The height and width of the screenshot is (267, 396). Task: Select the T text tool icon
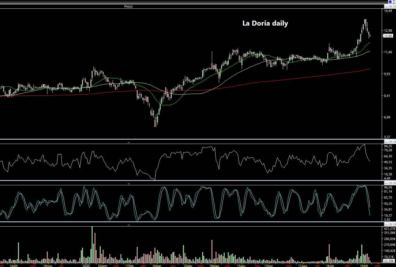pos(394,2)
